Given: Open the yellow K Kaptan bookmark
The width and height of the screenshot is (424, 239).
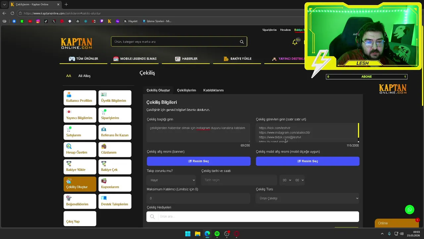Looking at the screenshot, I should (110, 21).
